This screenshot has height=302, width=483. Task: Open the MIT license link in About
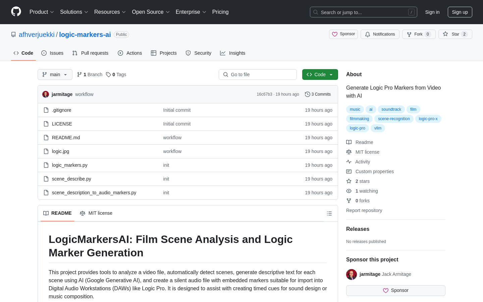pyautogui.click(x=363, y=152)
